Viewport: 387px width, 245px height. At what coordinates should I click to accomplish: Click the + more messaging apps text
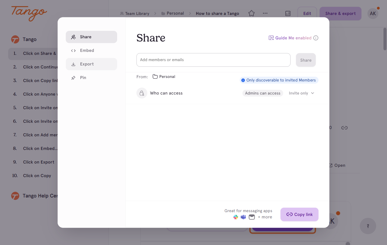[265, 217]
